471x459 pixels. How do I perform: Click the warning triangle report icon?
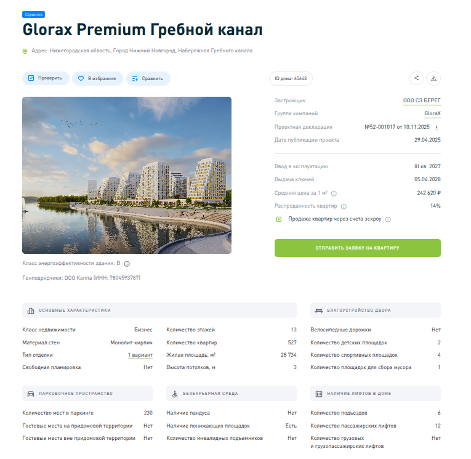tap(433, 78)
